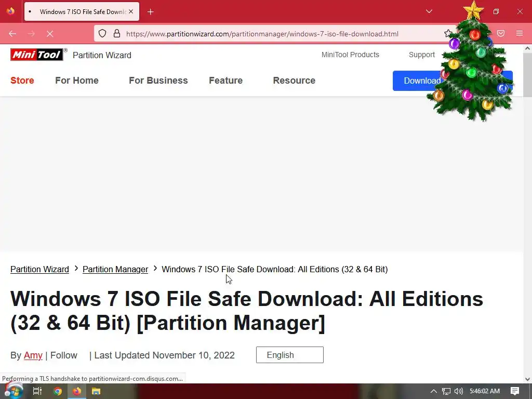Open author Amy's profile link
This screenshot has height=399, width=532.
(x=33, y=355)
